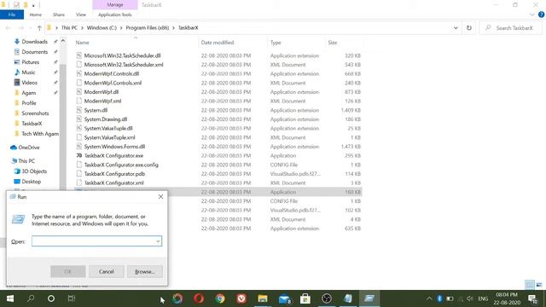Open Desktop under This PC
The image size is (546, 307).
[31, 182]
